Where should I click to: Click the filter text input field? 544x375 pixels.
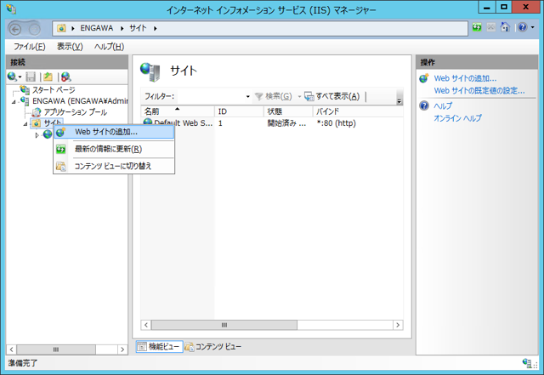(x=210, y=96)
